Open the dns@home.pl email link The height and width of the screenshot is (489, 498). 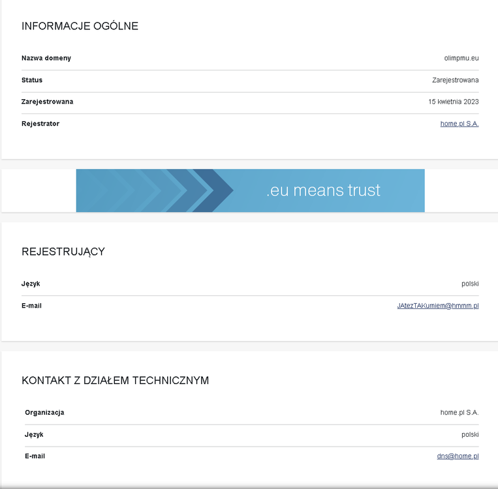pyautogui.click(x=458, y=456)
